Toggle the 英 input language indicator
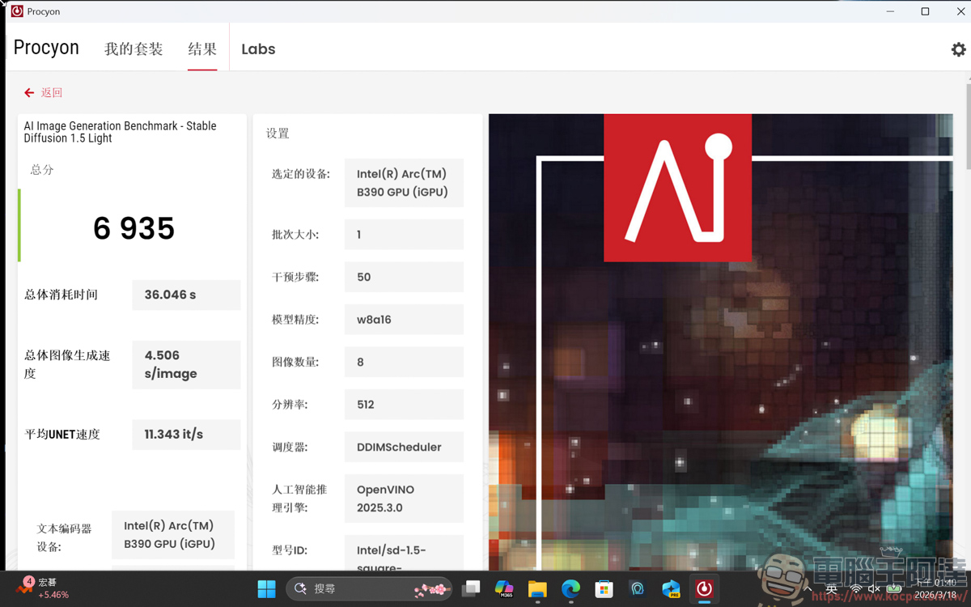This screenshot has height=607, width=971. [x=831, y=589]
